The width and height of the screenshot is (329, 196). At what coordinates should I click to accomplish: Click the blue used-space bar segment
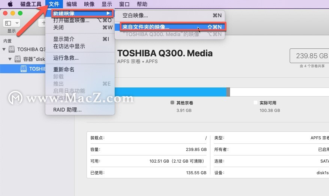170,92
